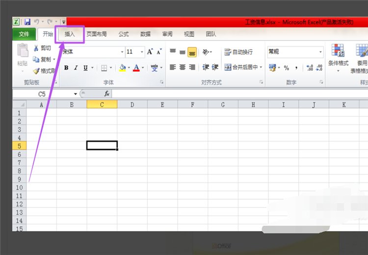This screenshot has width=368, height=255.
Task: Apply percent style with the % button
Action: pyautogui.click(x=287, y=68)
